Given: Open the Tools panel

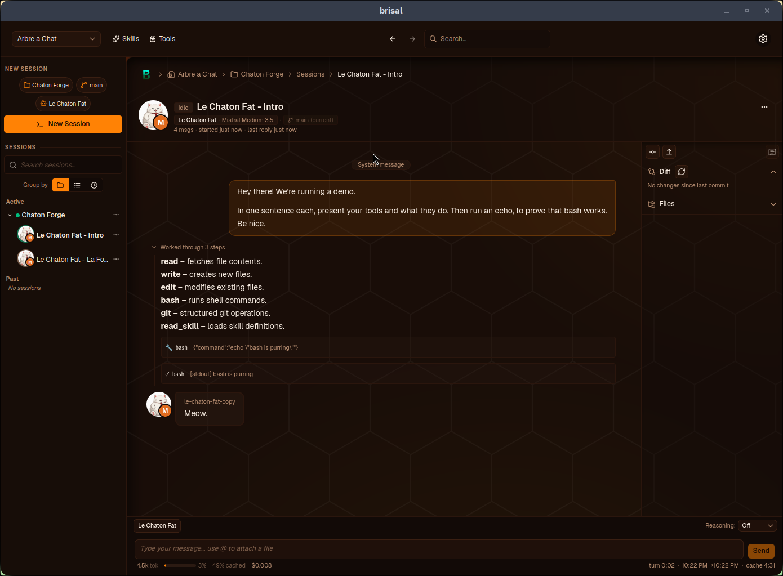Looking at the screenshot, I should click(162, 39).
